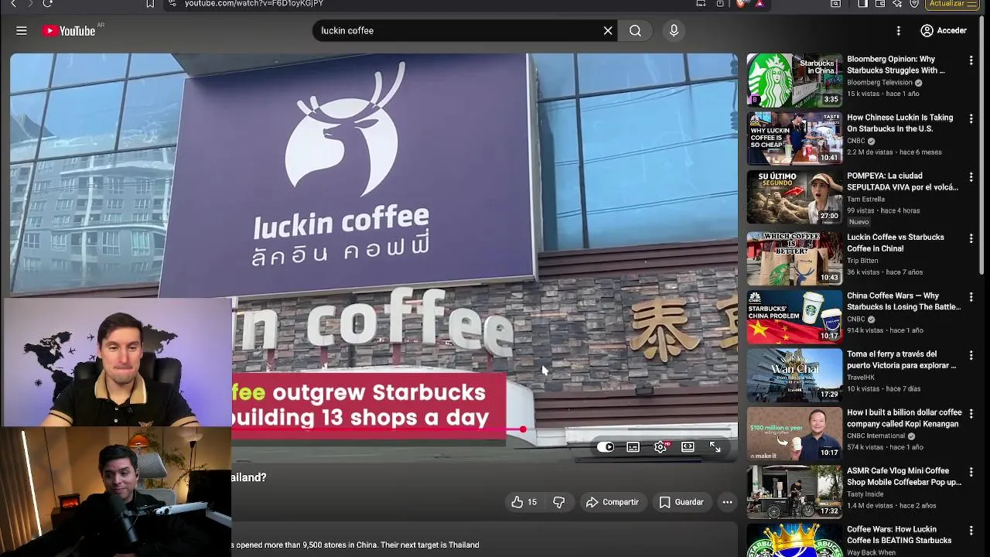Open the 'China Coffee Wars' video title
Screen dimensions: 990x557
903,301
